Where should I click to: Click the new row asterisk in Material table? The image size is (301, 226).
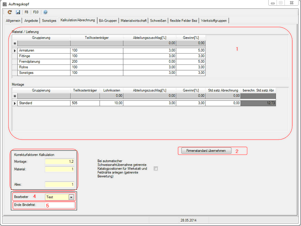[15, 43]
